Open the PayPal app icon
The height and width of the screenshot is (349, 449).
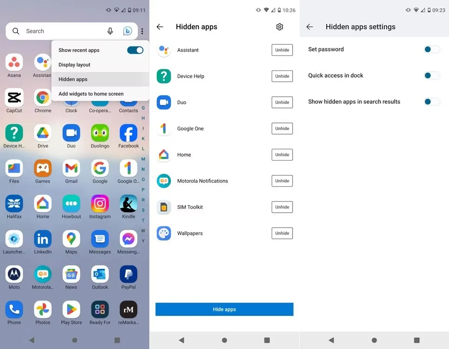click(x=128, y=275)
